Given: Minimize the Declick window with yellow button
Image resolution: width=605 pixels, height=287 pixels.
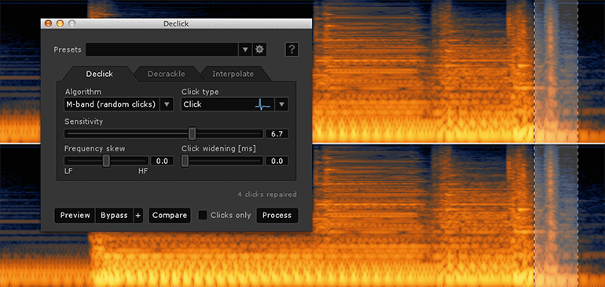Looking at the screenshot, I should pos(60,24).
